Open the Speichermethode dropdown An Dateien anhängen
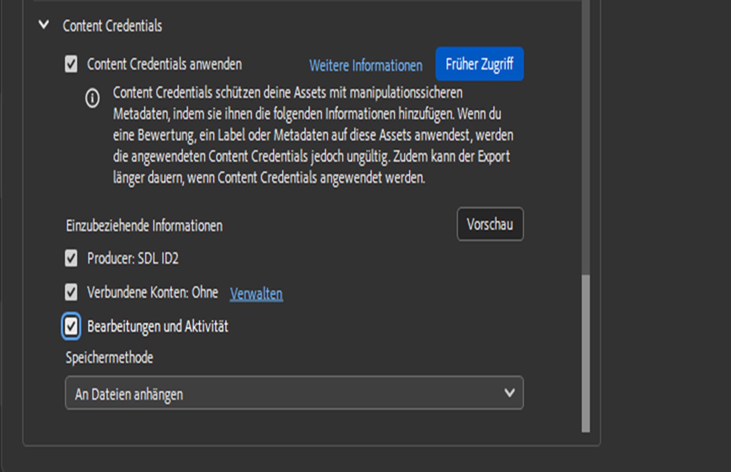The width and height of the screenshot is (731, 472). 294,393
